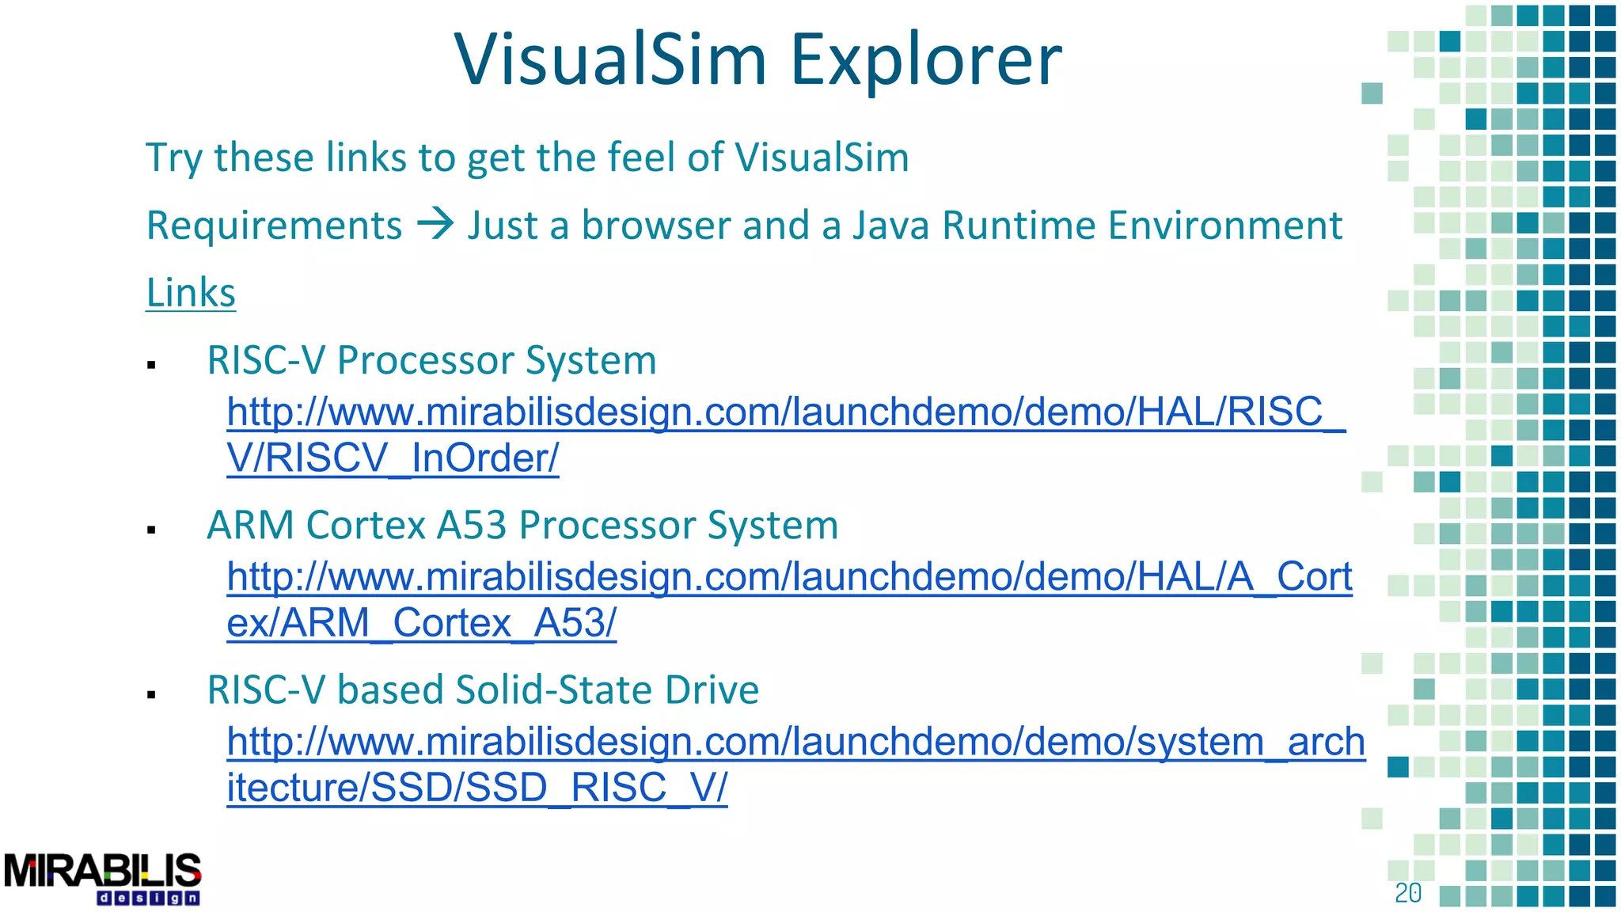Click the Mirabilis Design logo
The image size is (1621, 912).
pos(103,879)
